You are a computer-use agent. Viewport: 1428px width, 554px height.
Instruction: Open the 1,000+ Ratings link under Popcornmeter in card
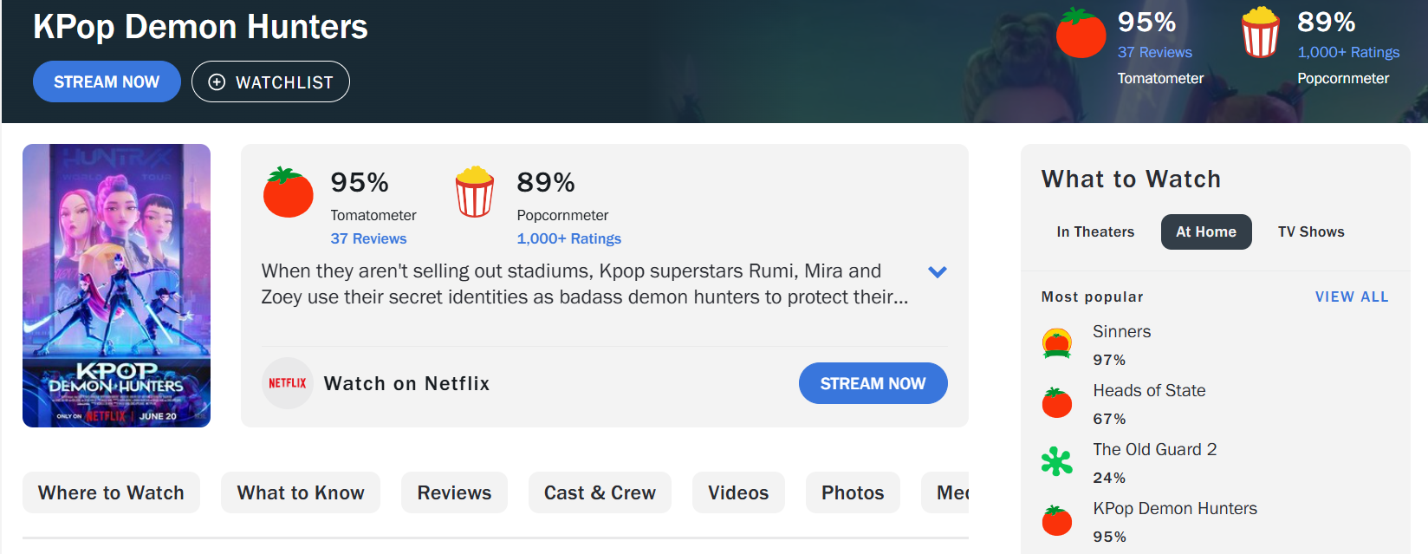pyautogui.click(x=568, y=238)
